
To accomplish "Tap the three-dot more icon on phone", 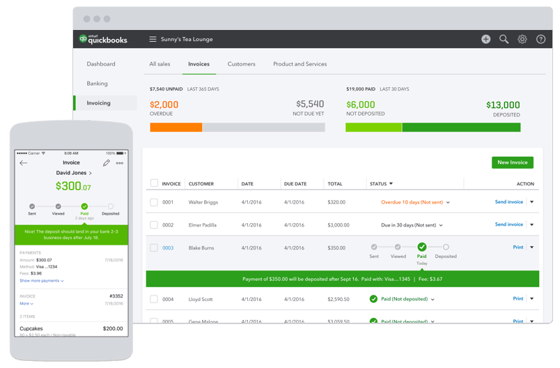I will click(120, 163).
